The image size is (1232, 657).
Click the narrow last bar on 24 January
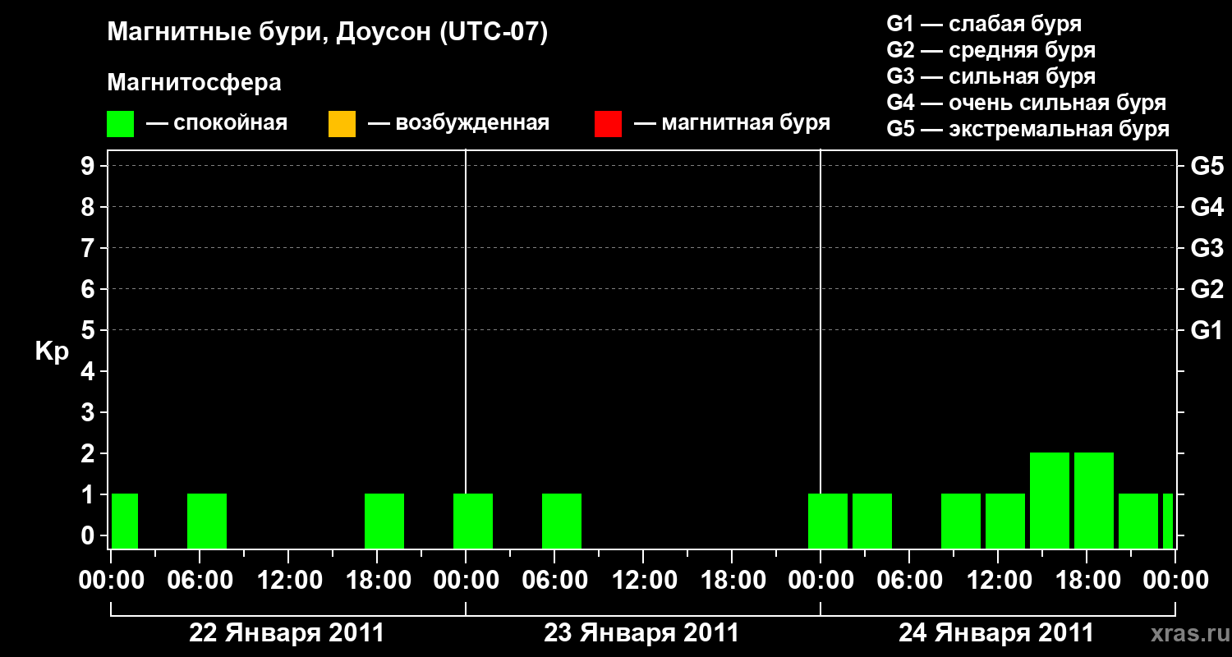point(1168,521)
